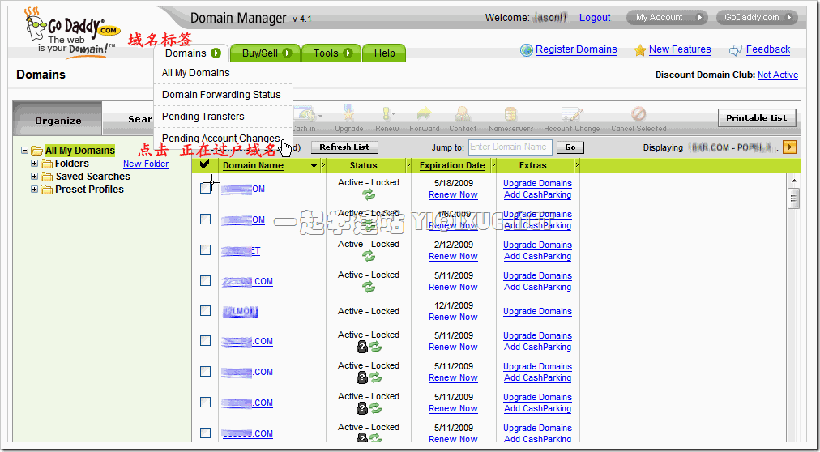820x452 pixels.
Task: Select Domain Forwarding Status menu item
Action: point(223,95)
